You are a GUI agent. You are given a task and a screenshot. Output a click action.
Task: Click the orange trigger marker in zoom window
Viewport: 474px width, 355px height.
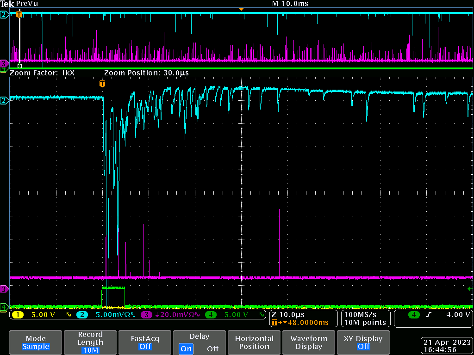[102, 84]
